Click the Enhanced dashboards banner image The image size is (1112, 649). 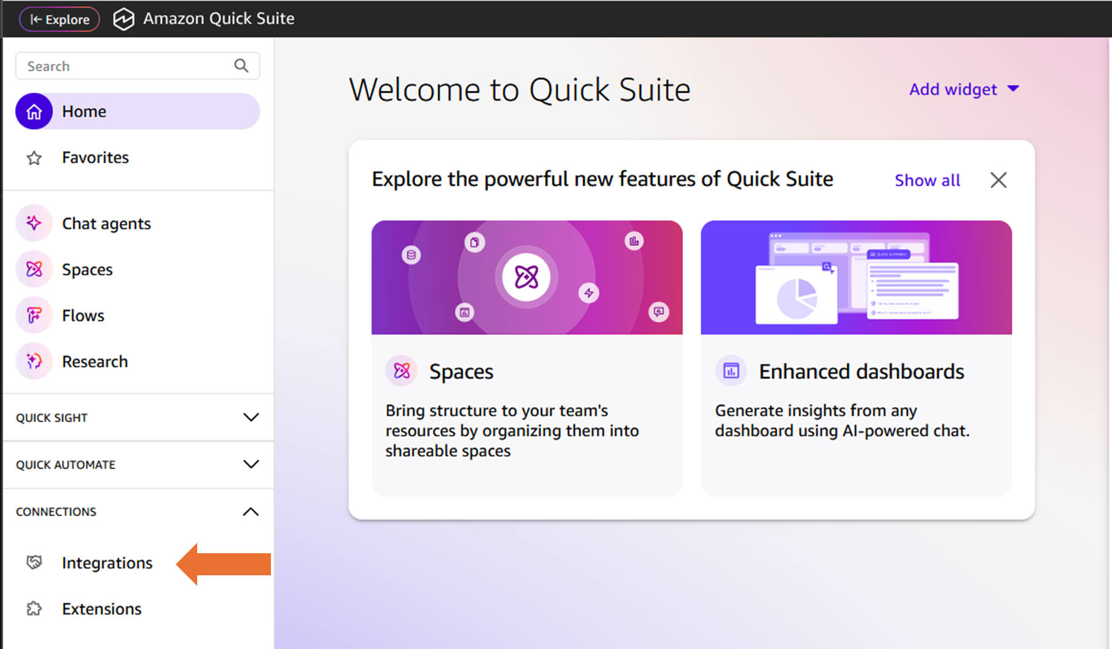click(x=856, y=278)
